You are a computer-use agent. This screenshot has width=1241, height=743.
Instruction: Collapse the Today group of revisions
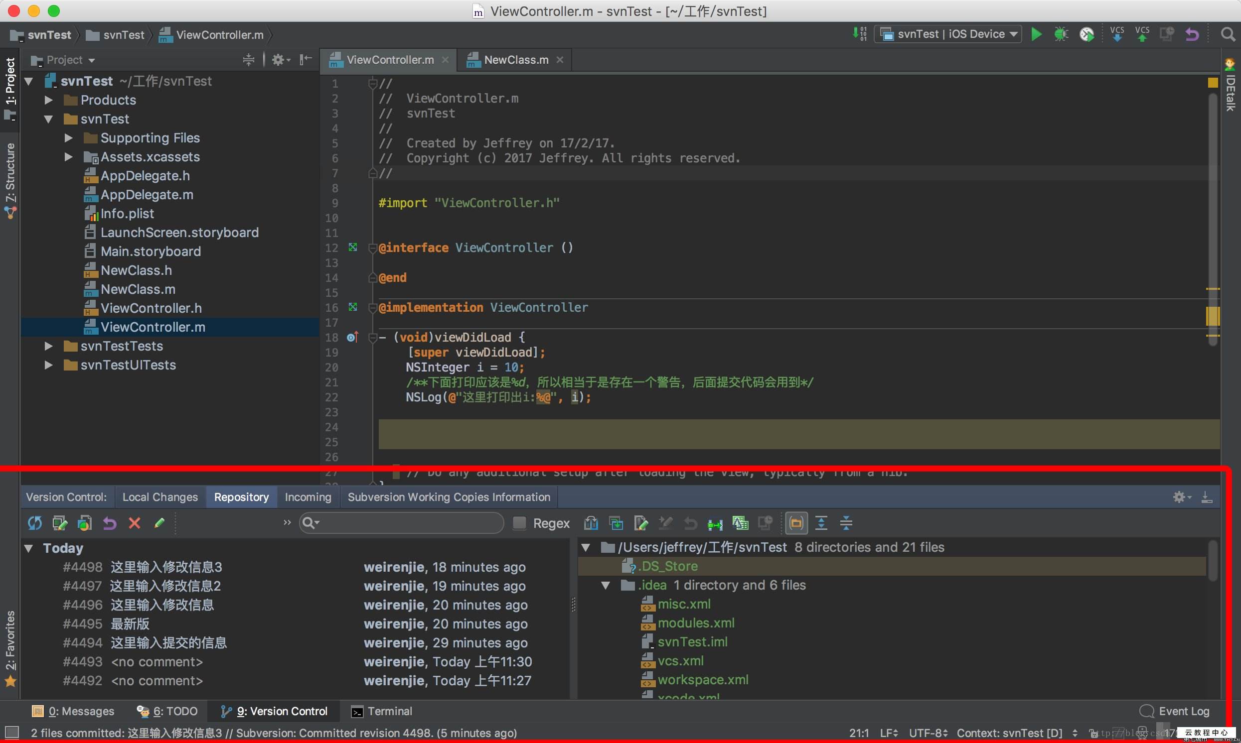point(28,548)
